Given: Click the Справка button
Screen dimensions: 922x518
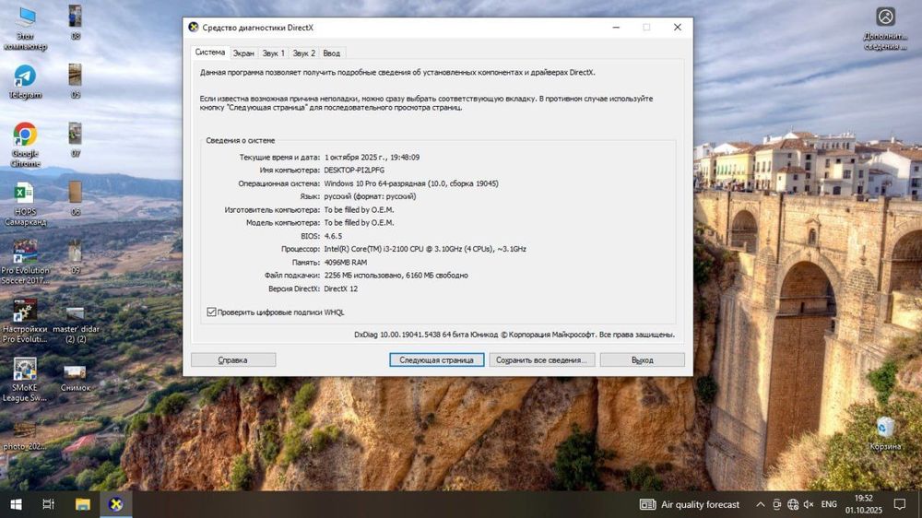Looking at the screenshot, I should [233, 359].
